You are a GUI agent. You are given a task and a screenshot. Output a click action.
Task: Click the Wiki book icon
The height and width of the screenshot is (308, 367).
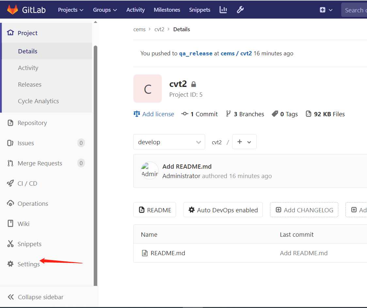[x=10, y=223]
